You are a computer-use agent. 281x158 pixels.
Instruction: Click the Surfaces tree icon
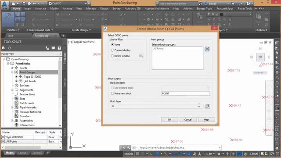coord(17,86)
